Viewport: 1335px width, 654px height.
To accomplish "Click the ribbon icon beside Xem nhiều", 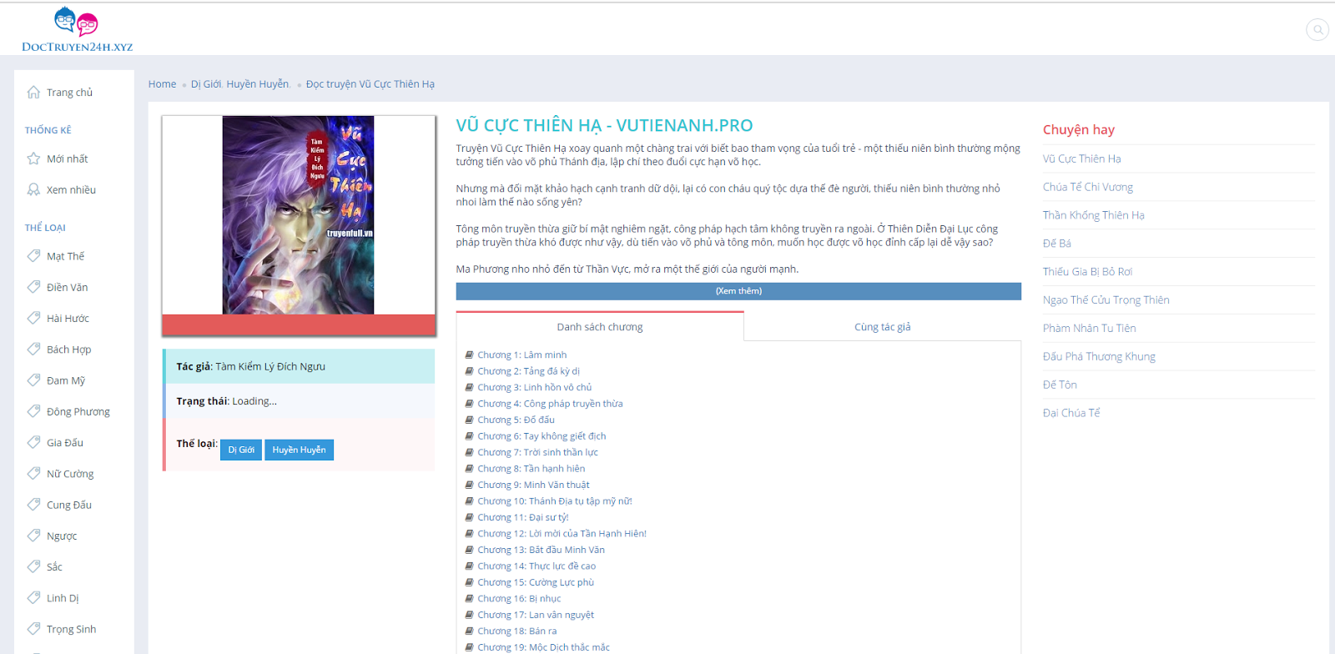I will (33, 189).
